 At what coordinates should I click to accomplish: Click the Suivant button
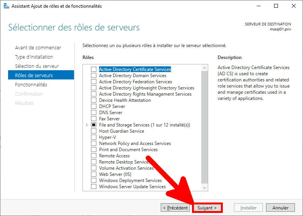point(207,208)
